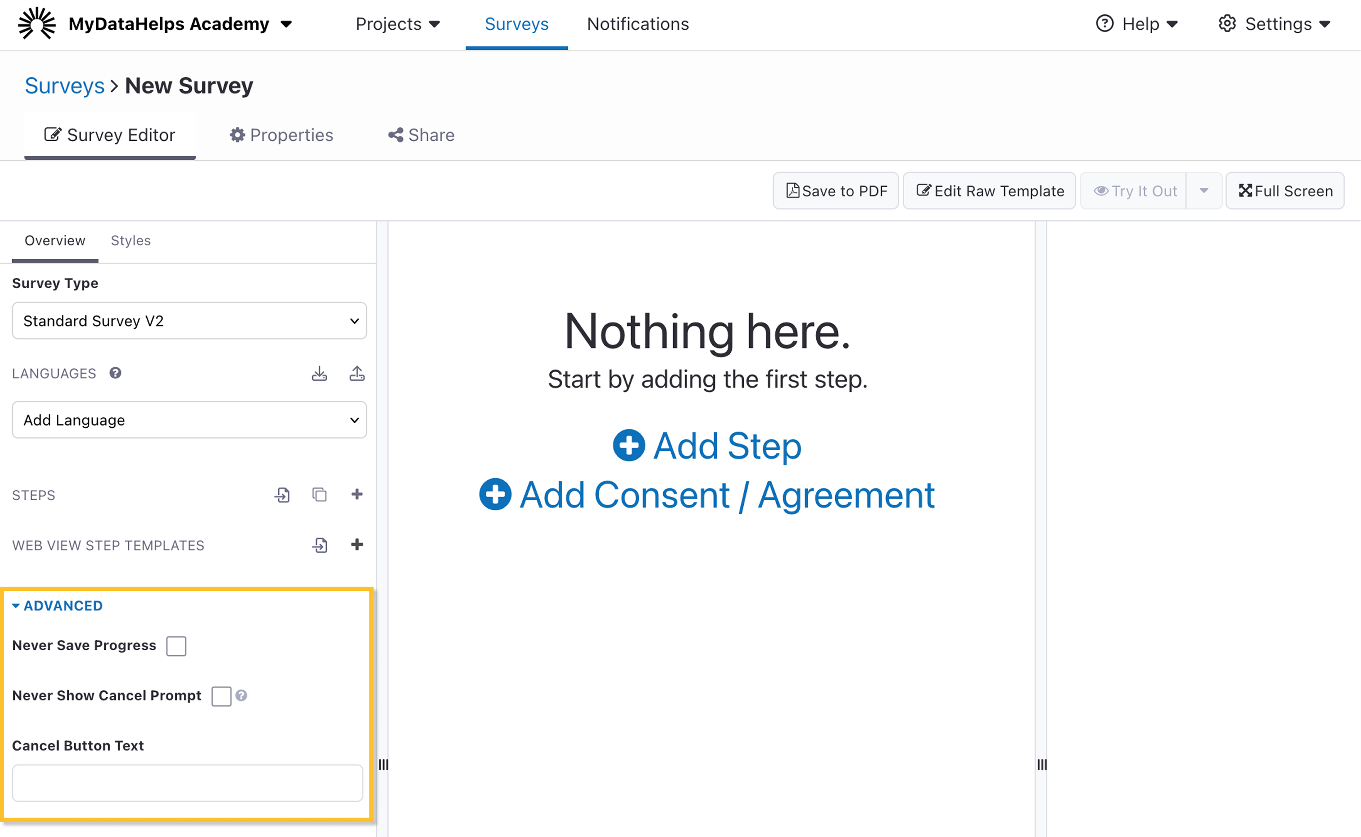
Task: Check the Never Show Cancel Prompt box
Action: point(221,696)
